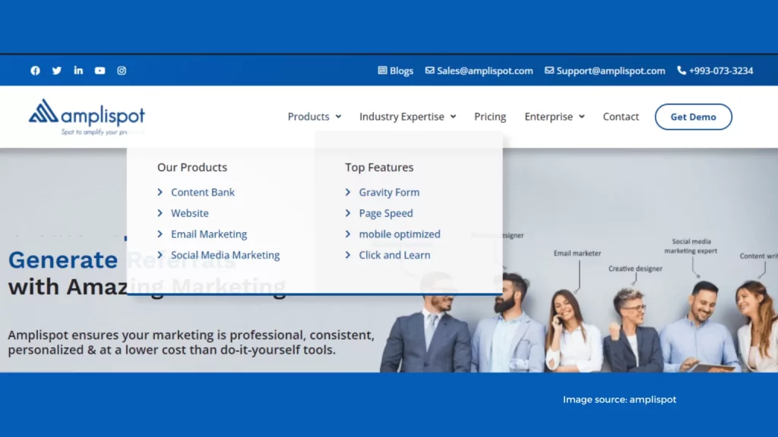
Task: Select Email Marketing under Our Products
Action: click(x=209, y=234)
